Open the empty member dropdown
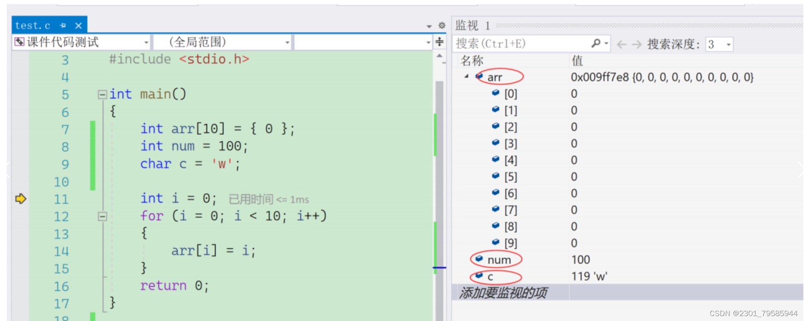Screen dimensions: 804x321 coord(363,42)
